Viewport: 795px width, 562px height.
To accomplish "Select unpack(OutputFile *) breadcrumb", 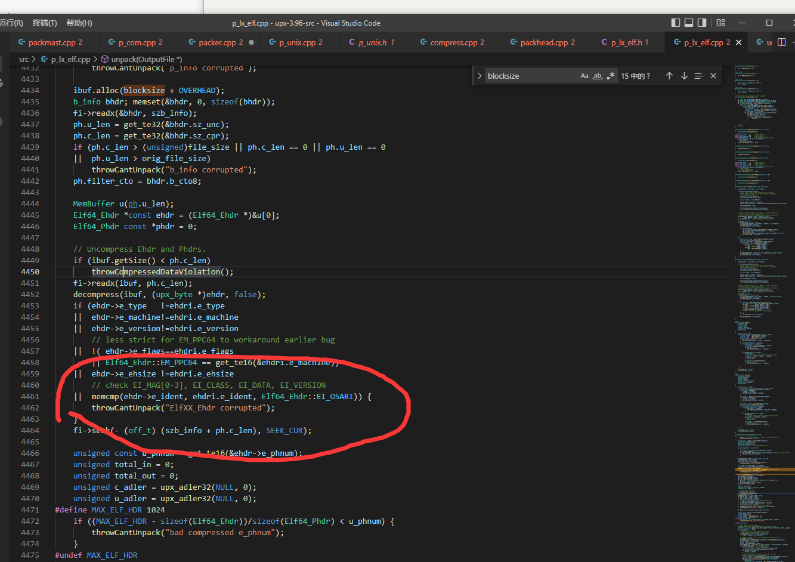I will click(x=142, y=59).
